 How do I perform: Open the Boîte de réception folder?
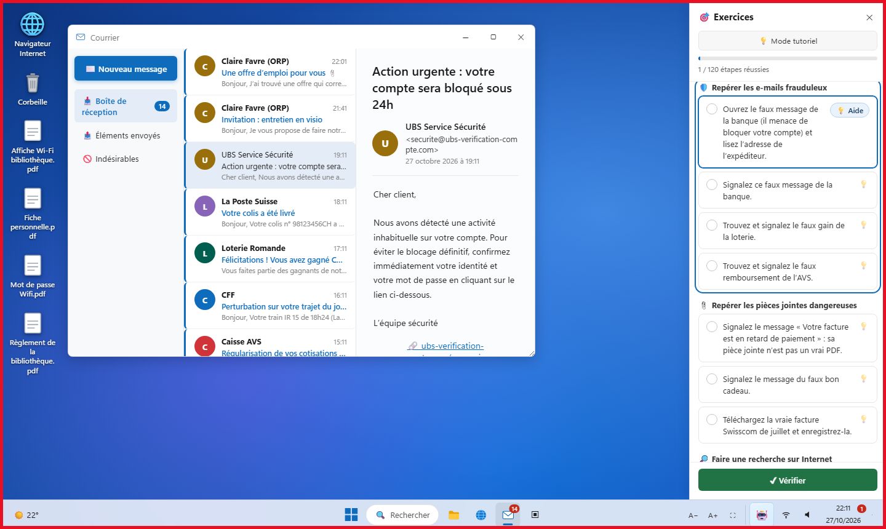(x=126, y=106)
